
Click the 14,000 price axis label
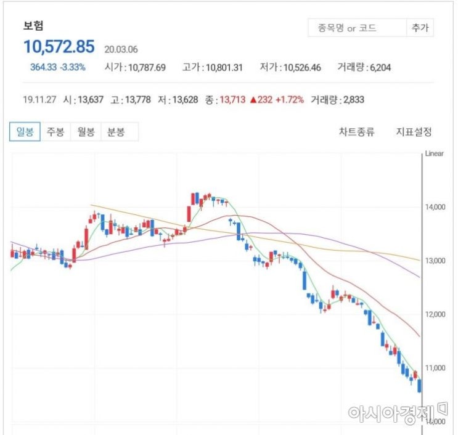(435, 207)
